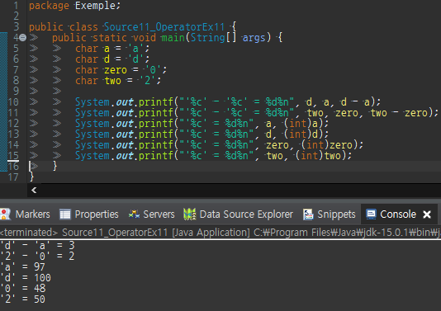This screenshot has width=441, height=311.
Task: Click console output "'a' = 97"
Action: (x=23, y=267)
